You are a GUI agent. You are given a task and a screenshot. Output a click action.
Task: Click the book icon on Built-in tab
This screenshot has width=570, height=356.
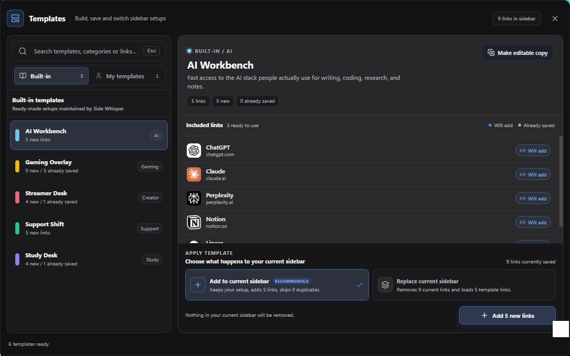[23, 76]
